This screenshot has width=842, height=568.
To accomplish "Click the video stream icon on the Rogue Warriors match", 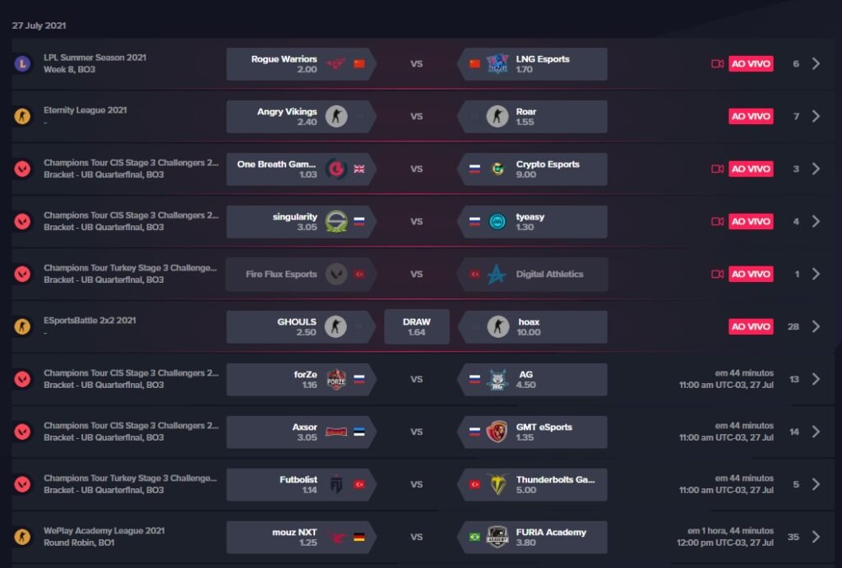I will (717, 63).
